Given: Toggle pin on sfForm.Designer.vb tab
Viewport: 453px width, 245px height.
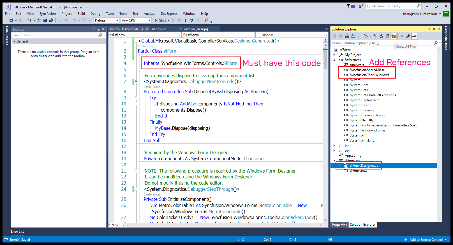Looking at the screenshot, I should pyautogui.click(x=142, y=29).
